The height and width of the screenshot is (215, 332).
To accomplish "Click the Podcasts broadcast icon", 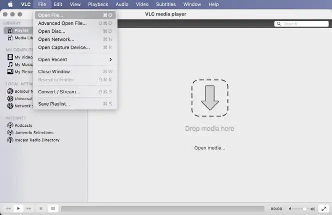I will pyautogui.click(x=10, y=125).
